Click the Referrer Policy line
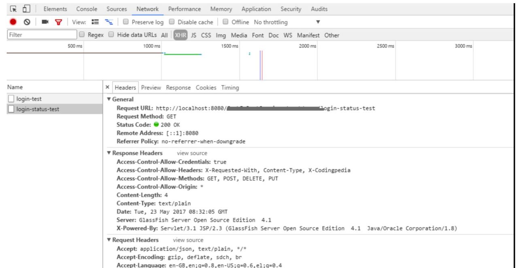This screenshot has width=518, height=268. 181,141
